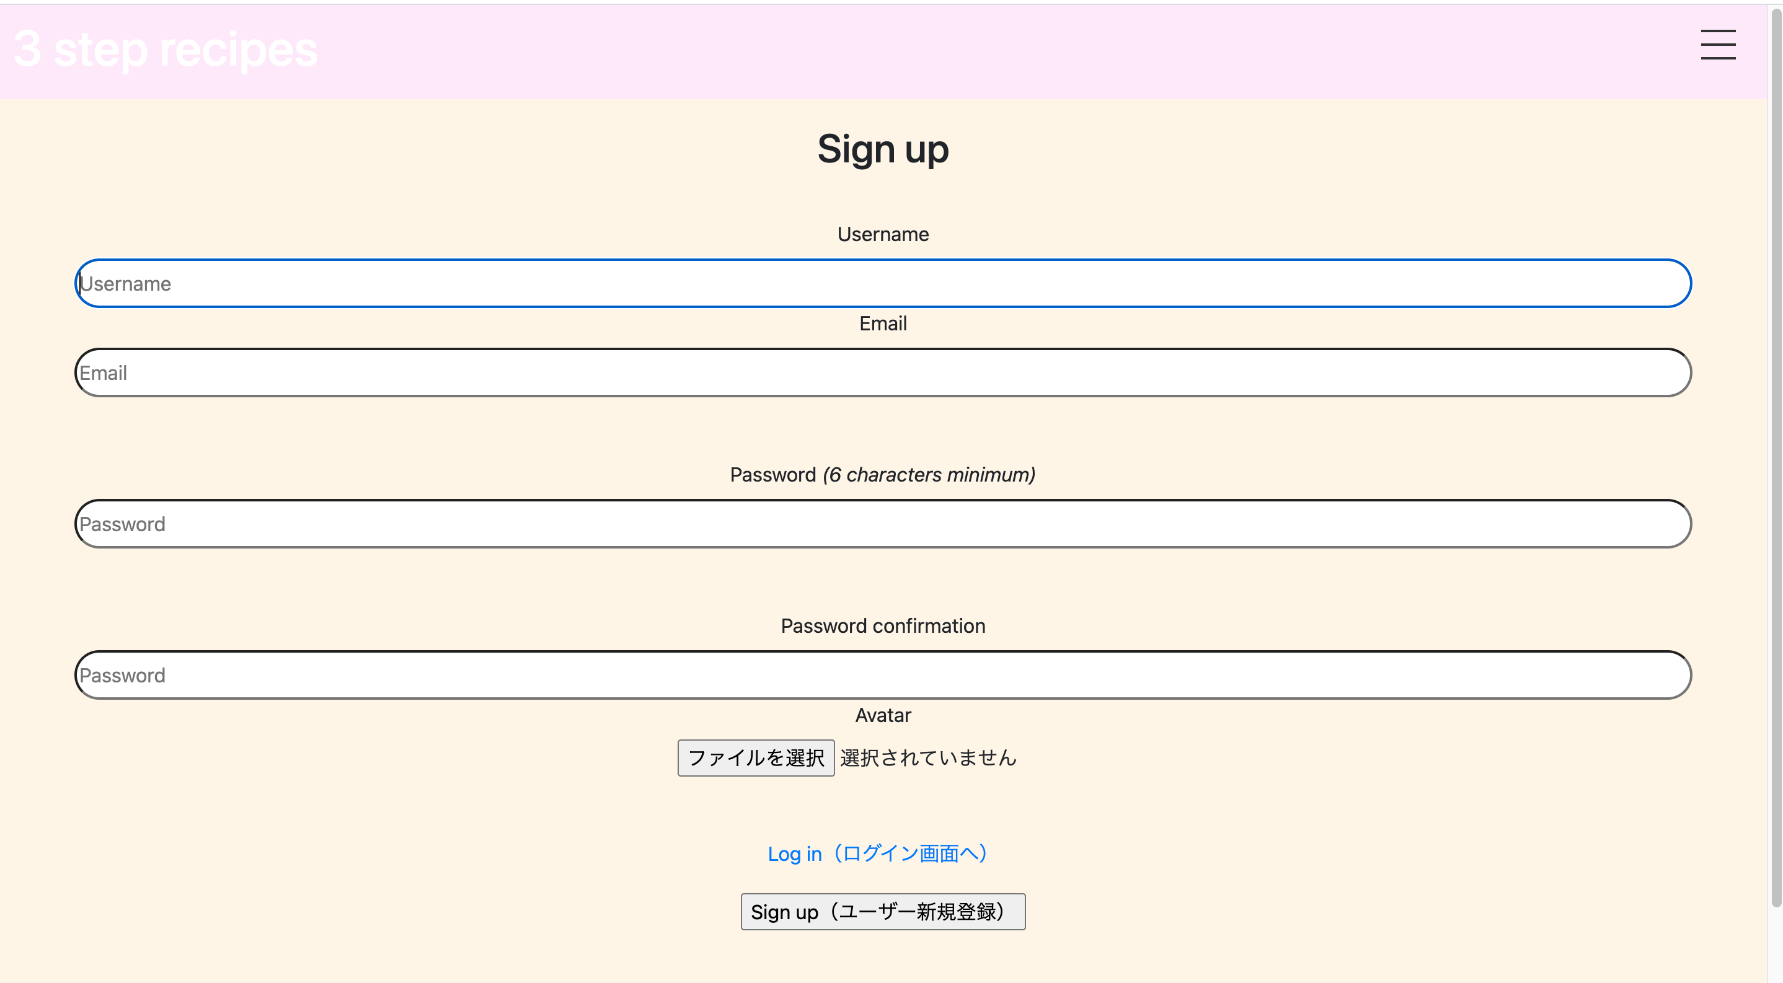Click the 選択されていません file status text
Viewport: 1783px width, 983px height.
tap(927, 757)
